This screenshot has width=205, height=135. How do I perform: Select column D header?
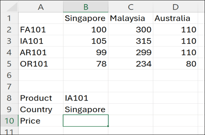(176, 7)
